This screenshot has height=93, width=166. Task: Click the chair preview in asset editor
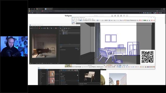pos(89,77)
